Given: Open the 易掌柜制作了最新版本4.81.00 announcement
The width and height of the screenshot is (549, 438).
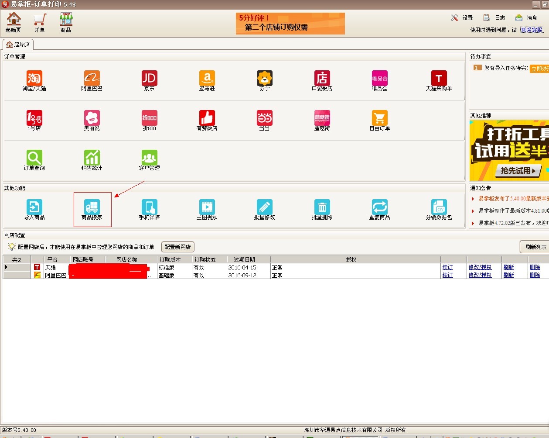Looking at the screenshot, I should (x=513, y=211).
